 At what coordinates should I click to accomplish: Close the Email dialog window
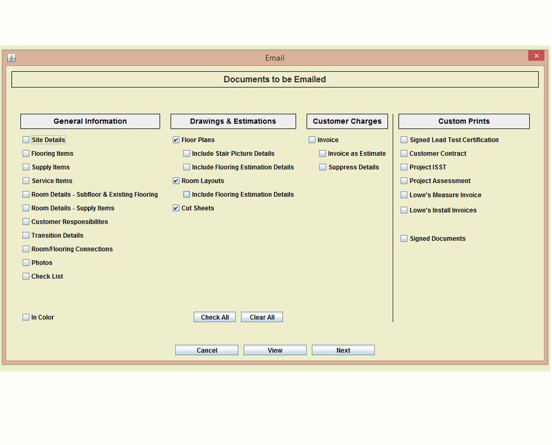[536, 56]
